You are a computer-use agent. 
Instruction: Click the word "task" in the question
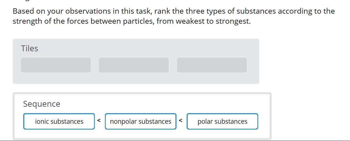point(143,11)
